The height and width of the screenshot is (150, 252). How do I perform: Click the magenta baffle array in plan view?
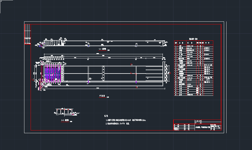pos(52,73)
